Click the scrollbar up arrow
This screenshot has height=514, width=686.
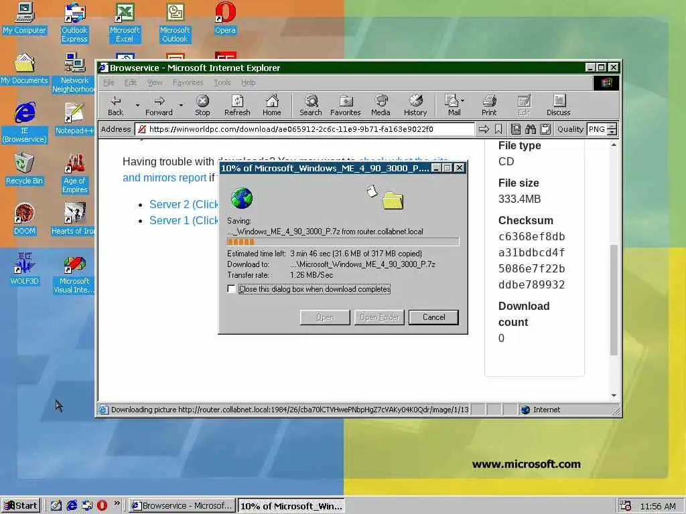[x=614, y=145]
